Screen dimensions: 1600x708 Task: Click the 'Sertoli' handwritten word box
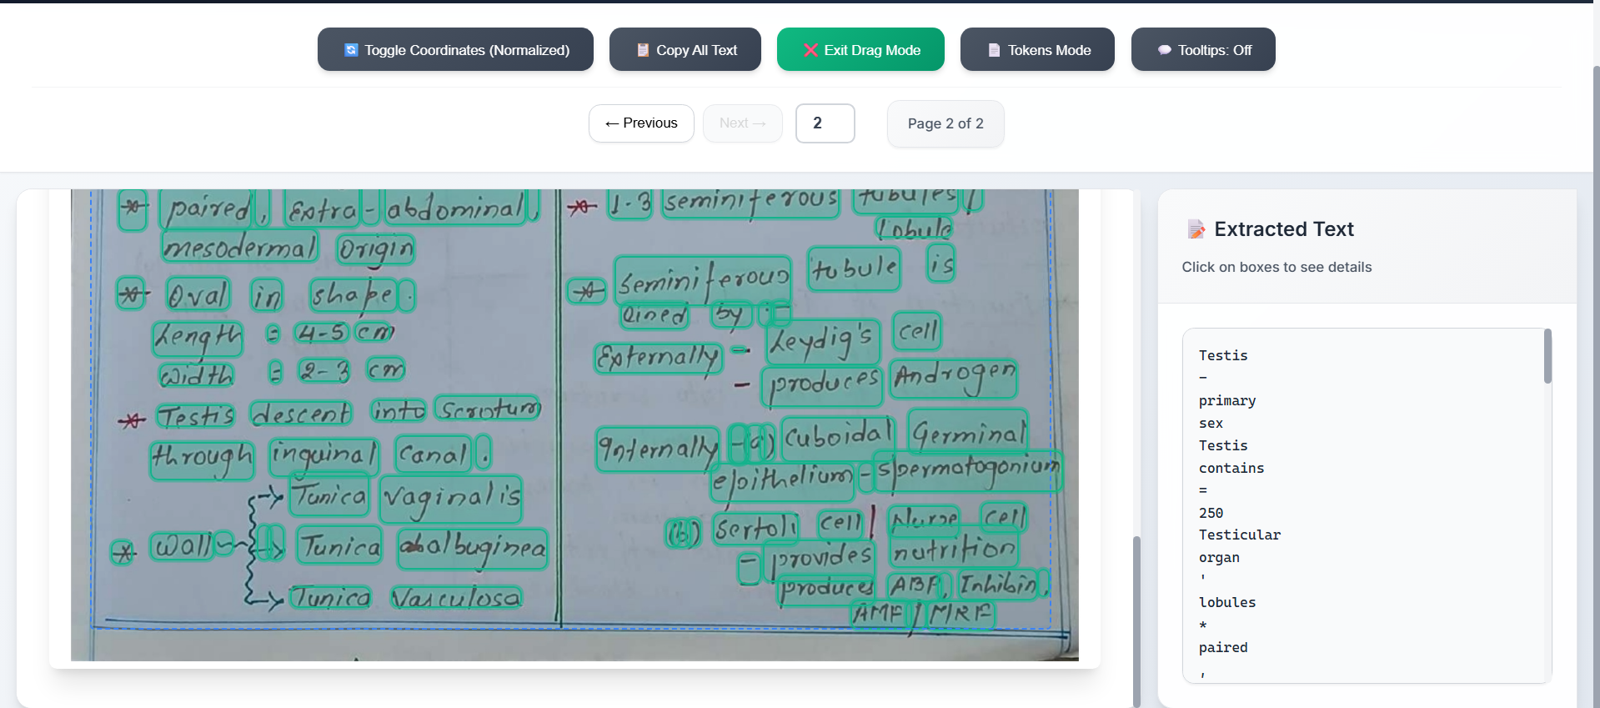point(755,528)
